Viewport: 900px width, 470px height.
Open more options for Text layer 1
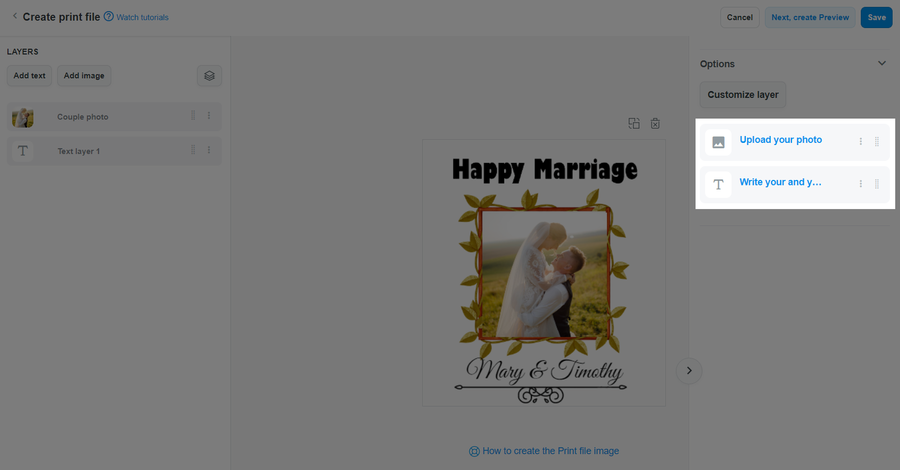209,150
